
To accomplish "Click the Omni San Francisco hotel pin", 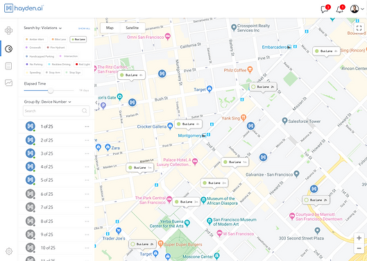I will point(168,36).
